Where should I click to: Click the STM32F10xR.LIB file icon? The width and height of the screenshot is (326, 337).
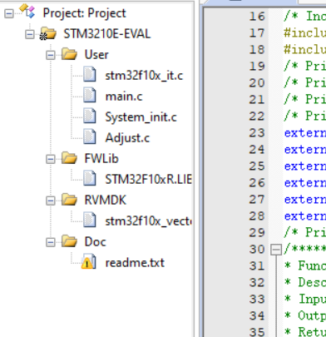tap(90, 179)
